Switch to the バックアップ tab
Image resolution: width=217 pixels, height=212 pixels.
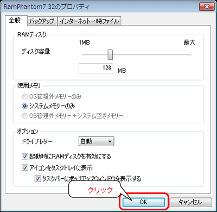42,21
